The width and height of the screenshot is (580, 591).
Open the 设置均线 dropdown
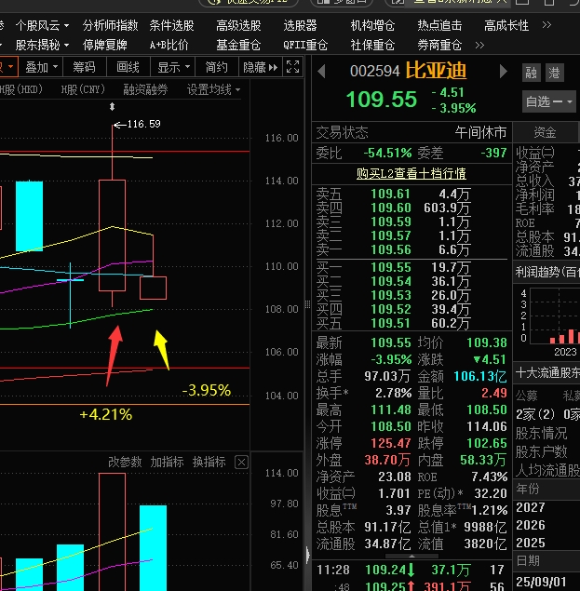pos(213,90)
